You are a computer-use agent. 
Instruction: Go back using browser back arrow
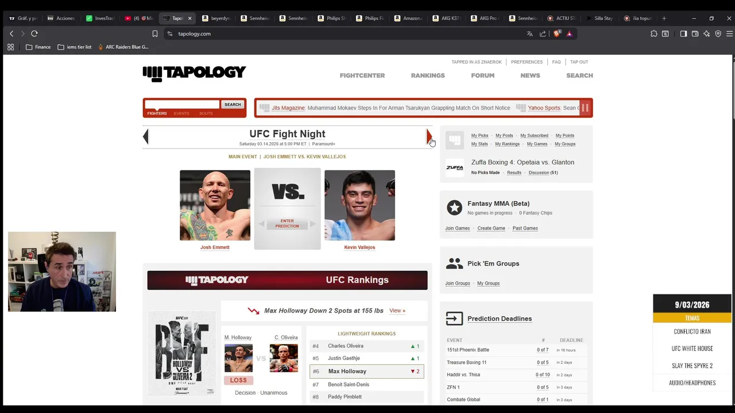click(x=11, y=34)
